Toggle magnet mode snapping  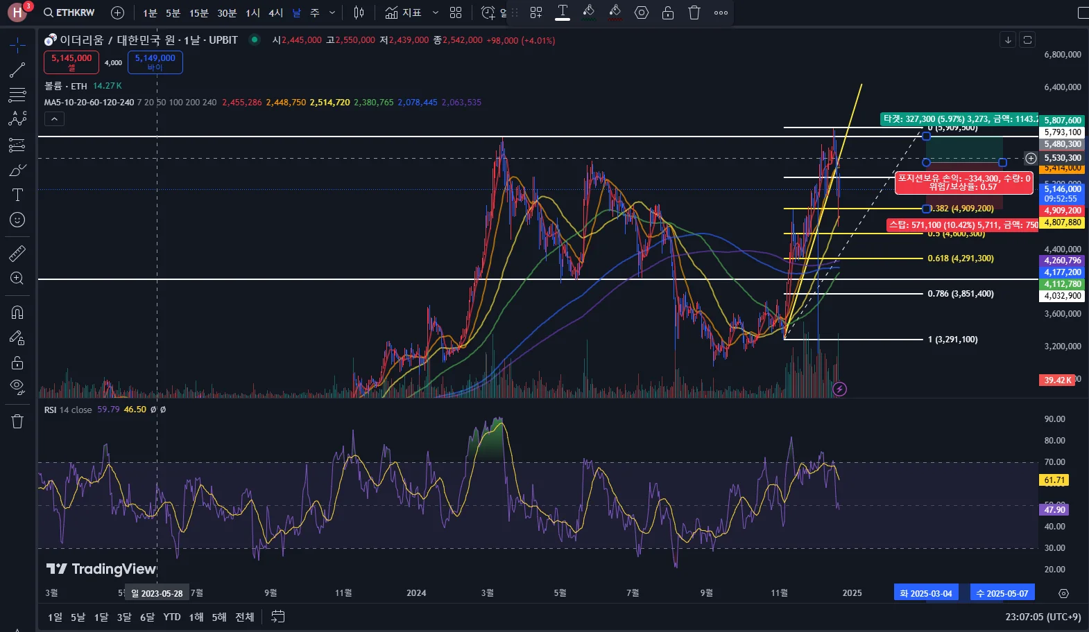[x=17, y=313]
